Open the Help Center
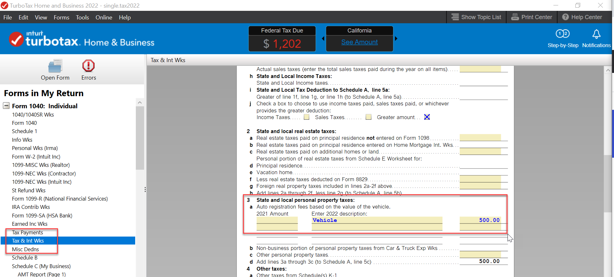This screenshot has height=277, width=614. (x=582, y=17)
